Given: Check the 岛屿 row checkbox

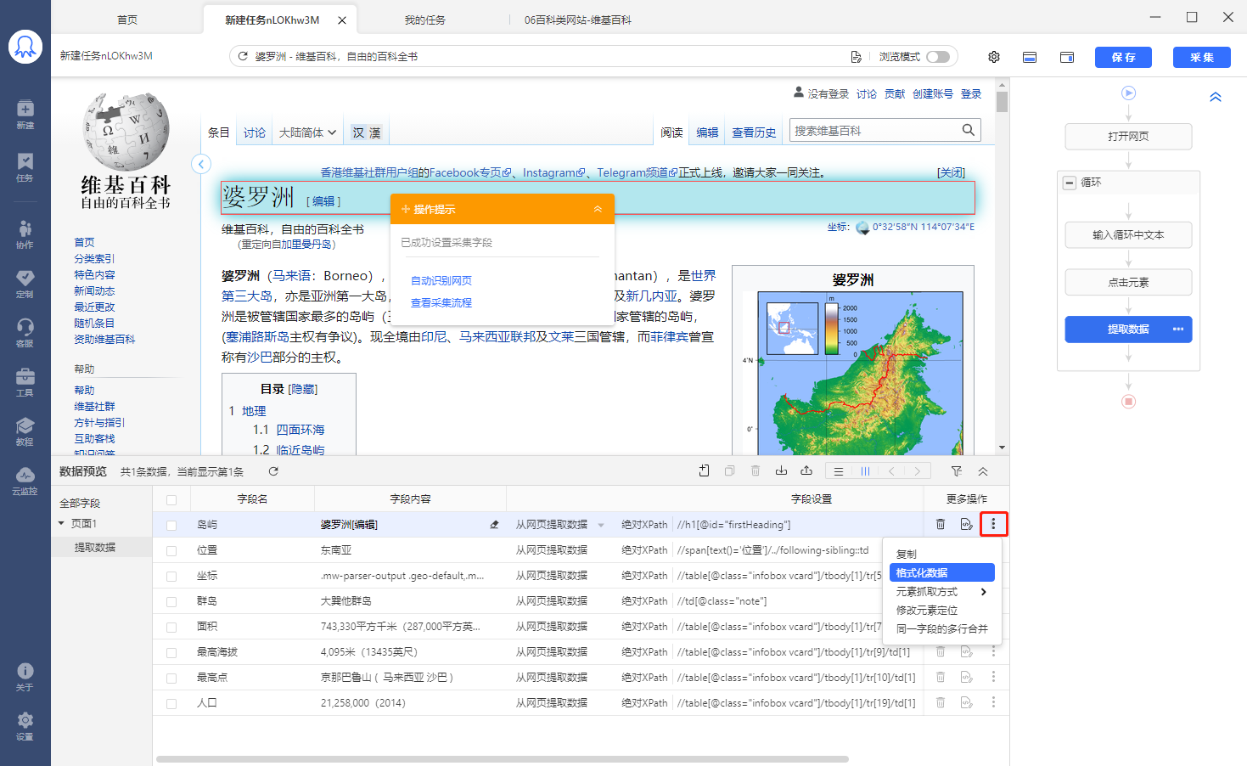Looking at the screenshot, I should pyautogui.click(x=171, y=526).
